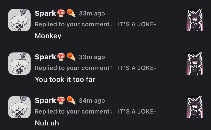Open the post thumbnail beside the "Monkey" reply
The height and width of the screenshot is (130, 211).
click(x=194, y=20)
